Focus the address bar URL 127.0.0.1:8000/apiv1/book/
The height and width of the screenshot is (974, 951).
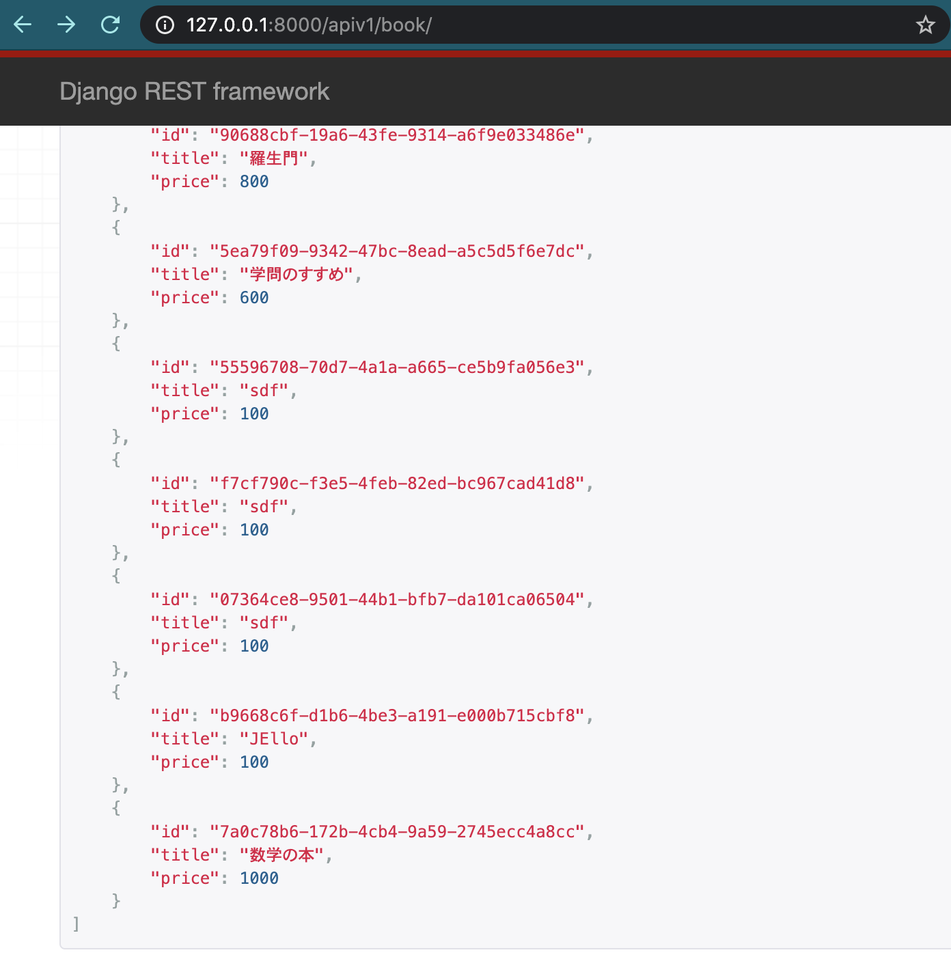(x=309, y=25)
